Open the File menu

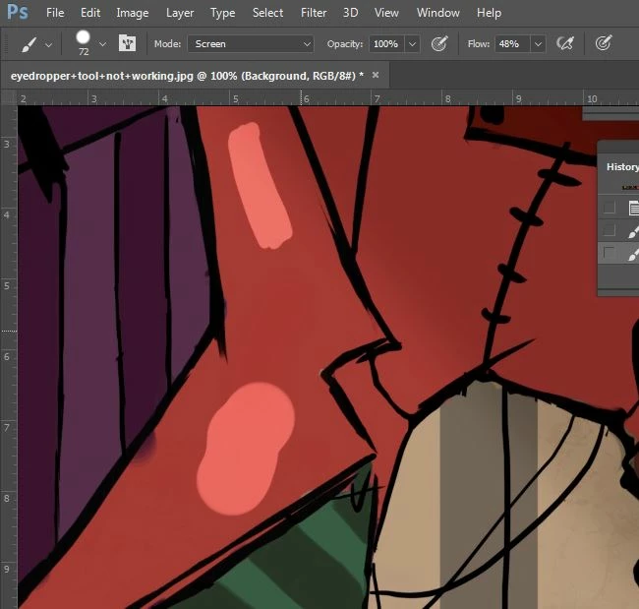(x=55, y=13)
